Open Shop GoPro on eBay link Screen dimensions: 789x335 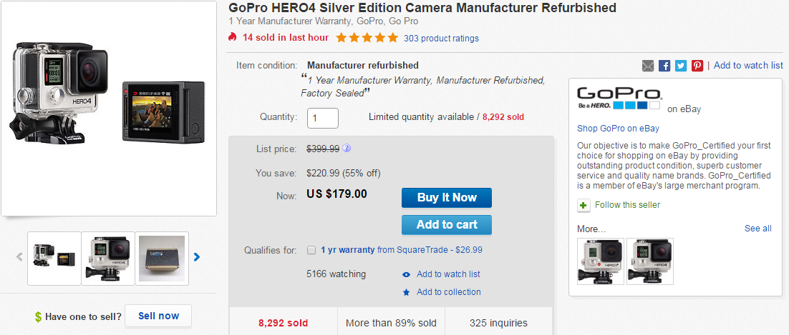point(618,129)
